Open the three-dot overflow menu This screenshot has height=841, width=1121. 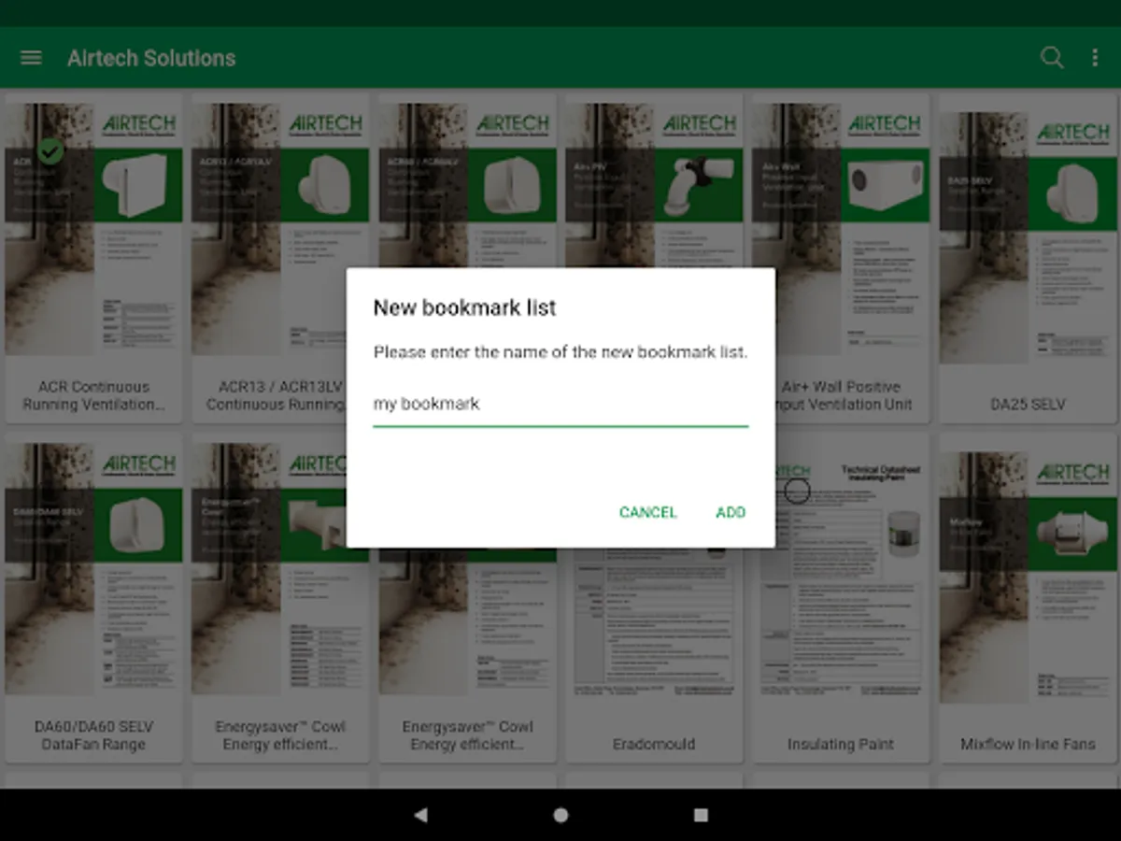(x=1095, y=58)
